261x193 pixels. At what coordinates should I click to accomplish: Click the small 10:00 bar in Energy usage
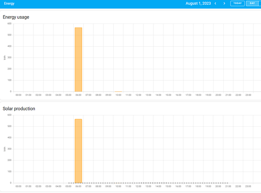click(x=118, y=91)
